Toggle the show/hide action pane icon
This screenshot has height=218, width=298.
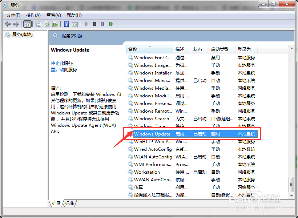tap(75, 24)
